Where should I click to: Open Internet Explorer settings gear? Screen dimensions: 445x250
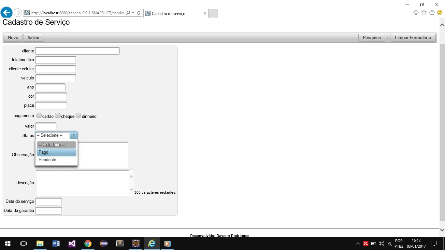[432, 13]
